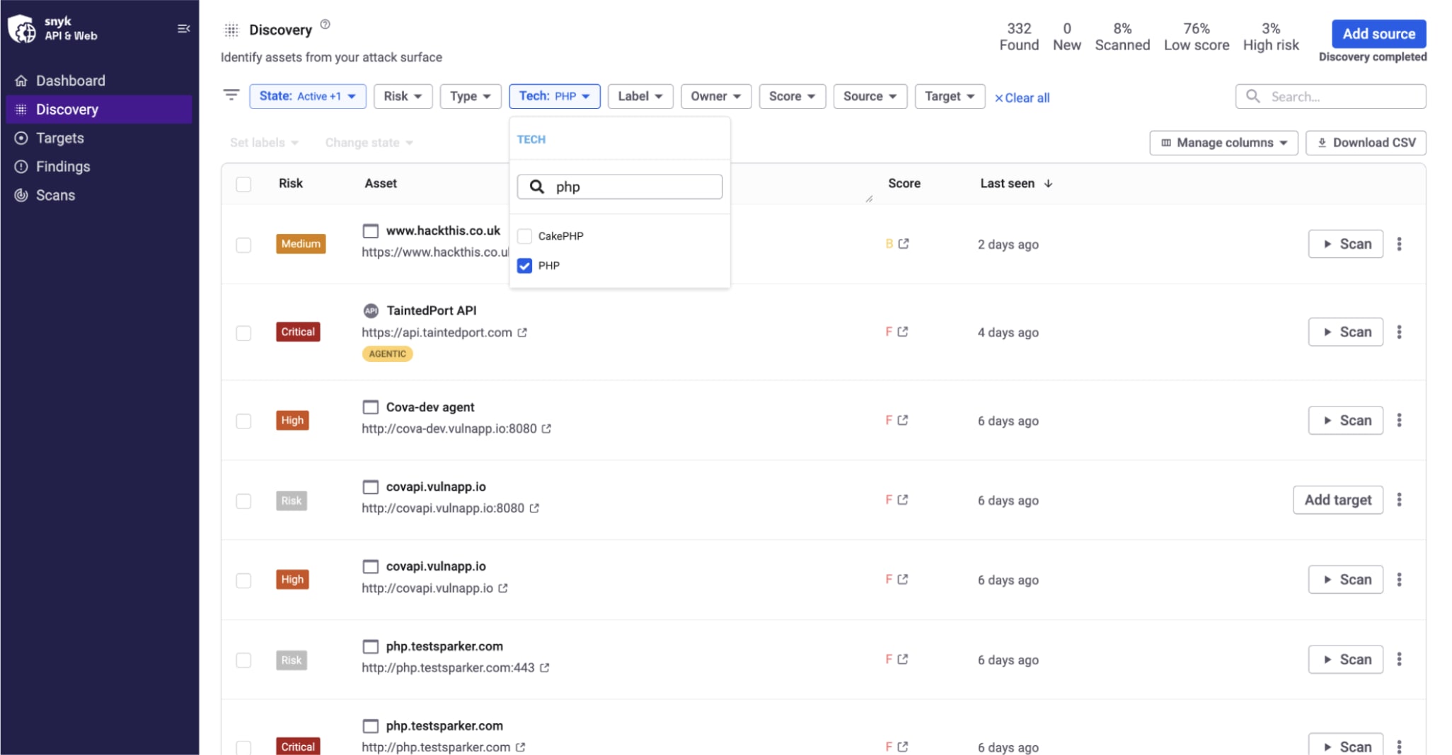
Task: Click Clear all filters link
Action: 1022,98
